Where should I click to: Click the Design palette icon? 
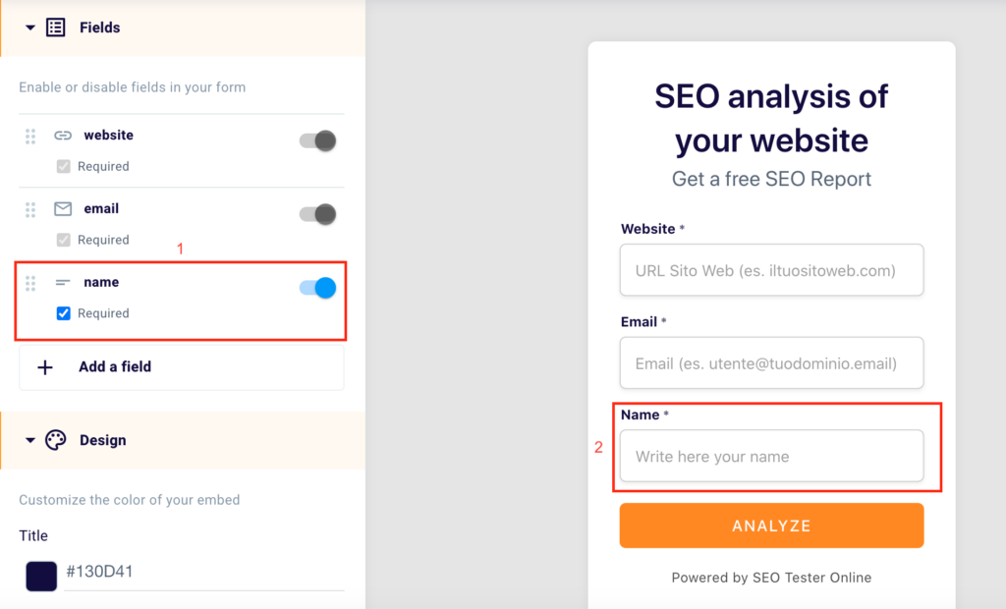(x=56, y=440)
